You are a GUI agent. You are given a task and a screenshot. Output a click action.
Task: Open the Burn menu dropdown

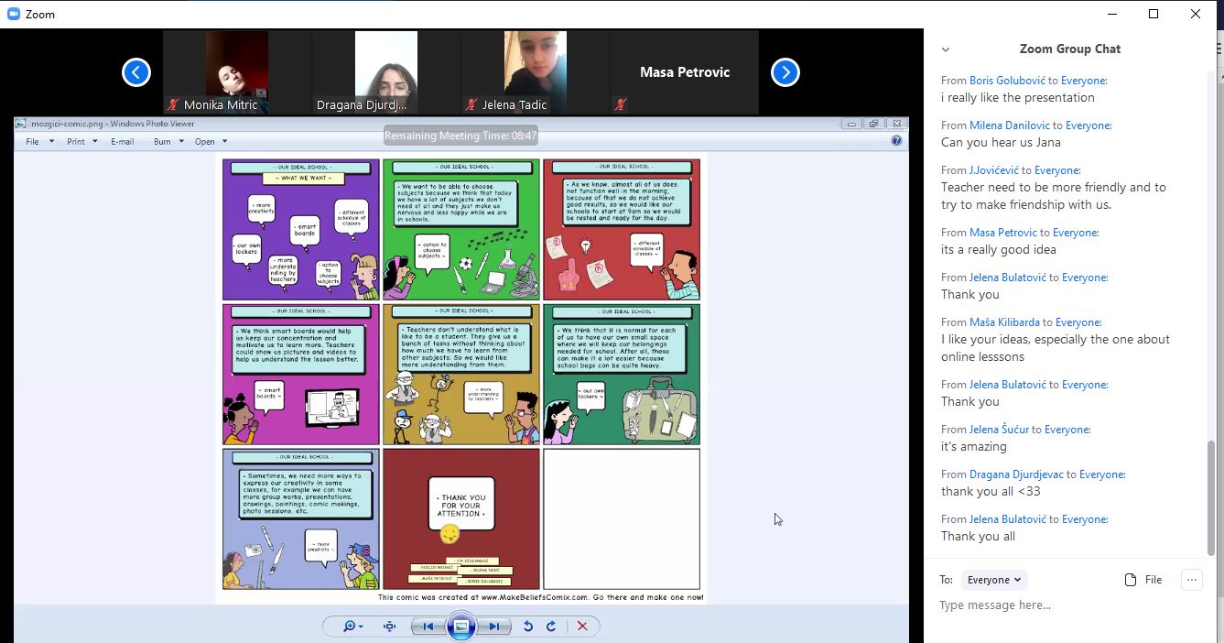pyautogui.click(x=168, y=142)
